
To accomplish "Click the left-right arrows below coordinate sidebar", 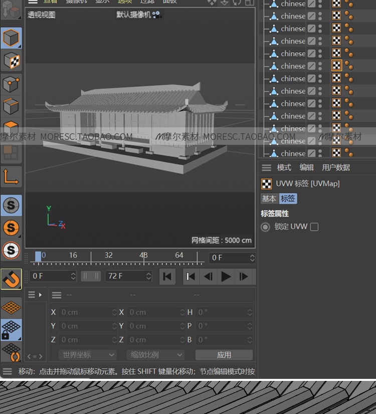I will pyautogui.click(x=35, y=356).
